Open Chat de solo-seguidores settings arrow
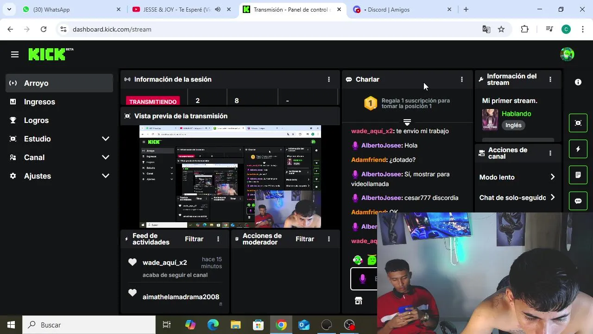 pyautogui.click(x=552, y=198)
